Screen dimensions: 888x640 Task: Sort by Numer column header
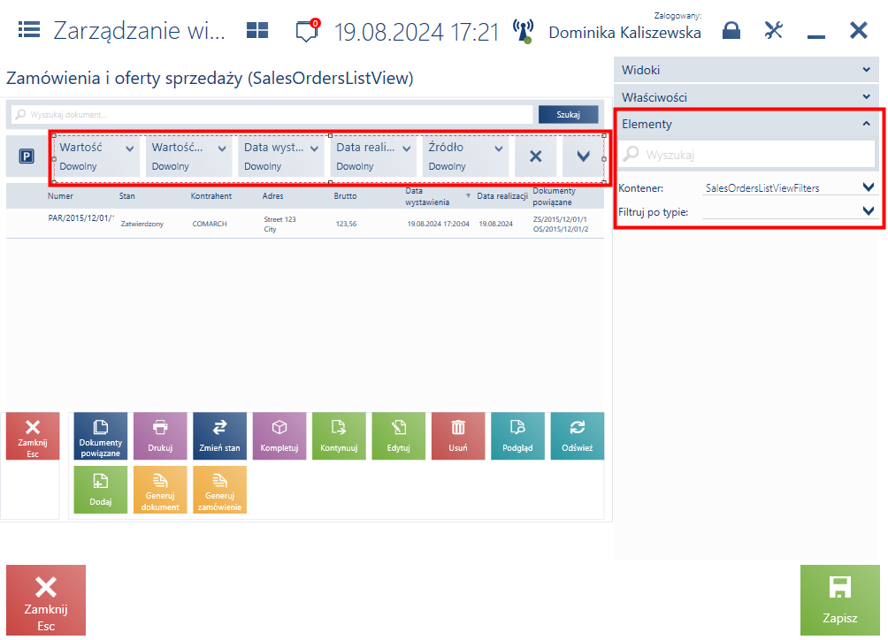click(x=60, y=195)
